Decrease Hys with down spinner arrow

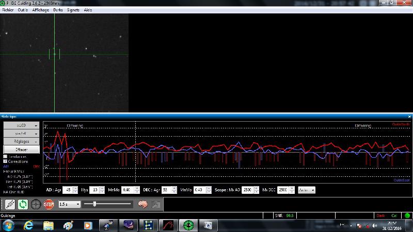(102, 192)
